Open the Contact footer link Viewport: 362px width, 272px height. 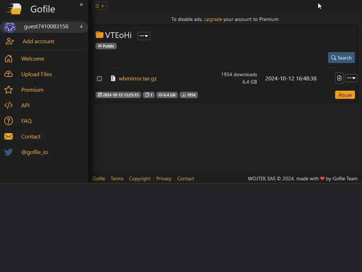tap(186, 178)
